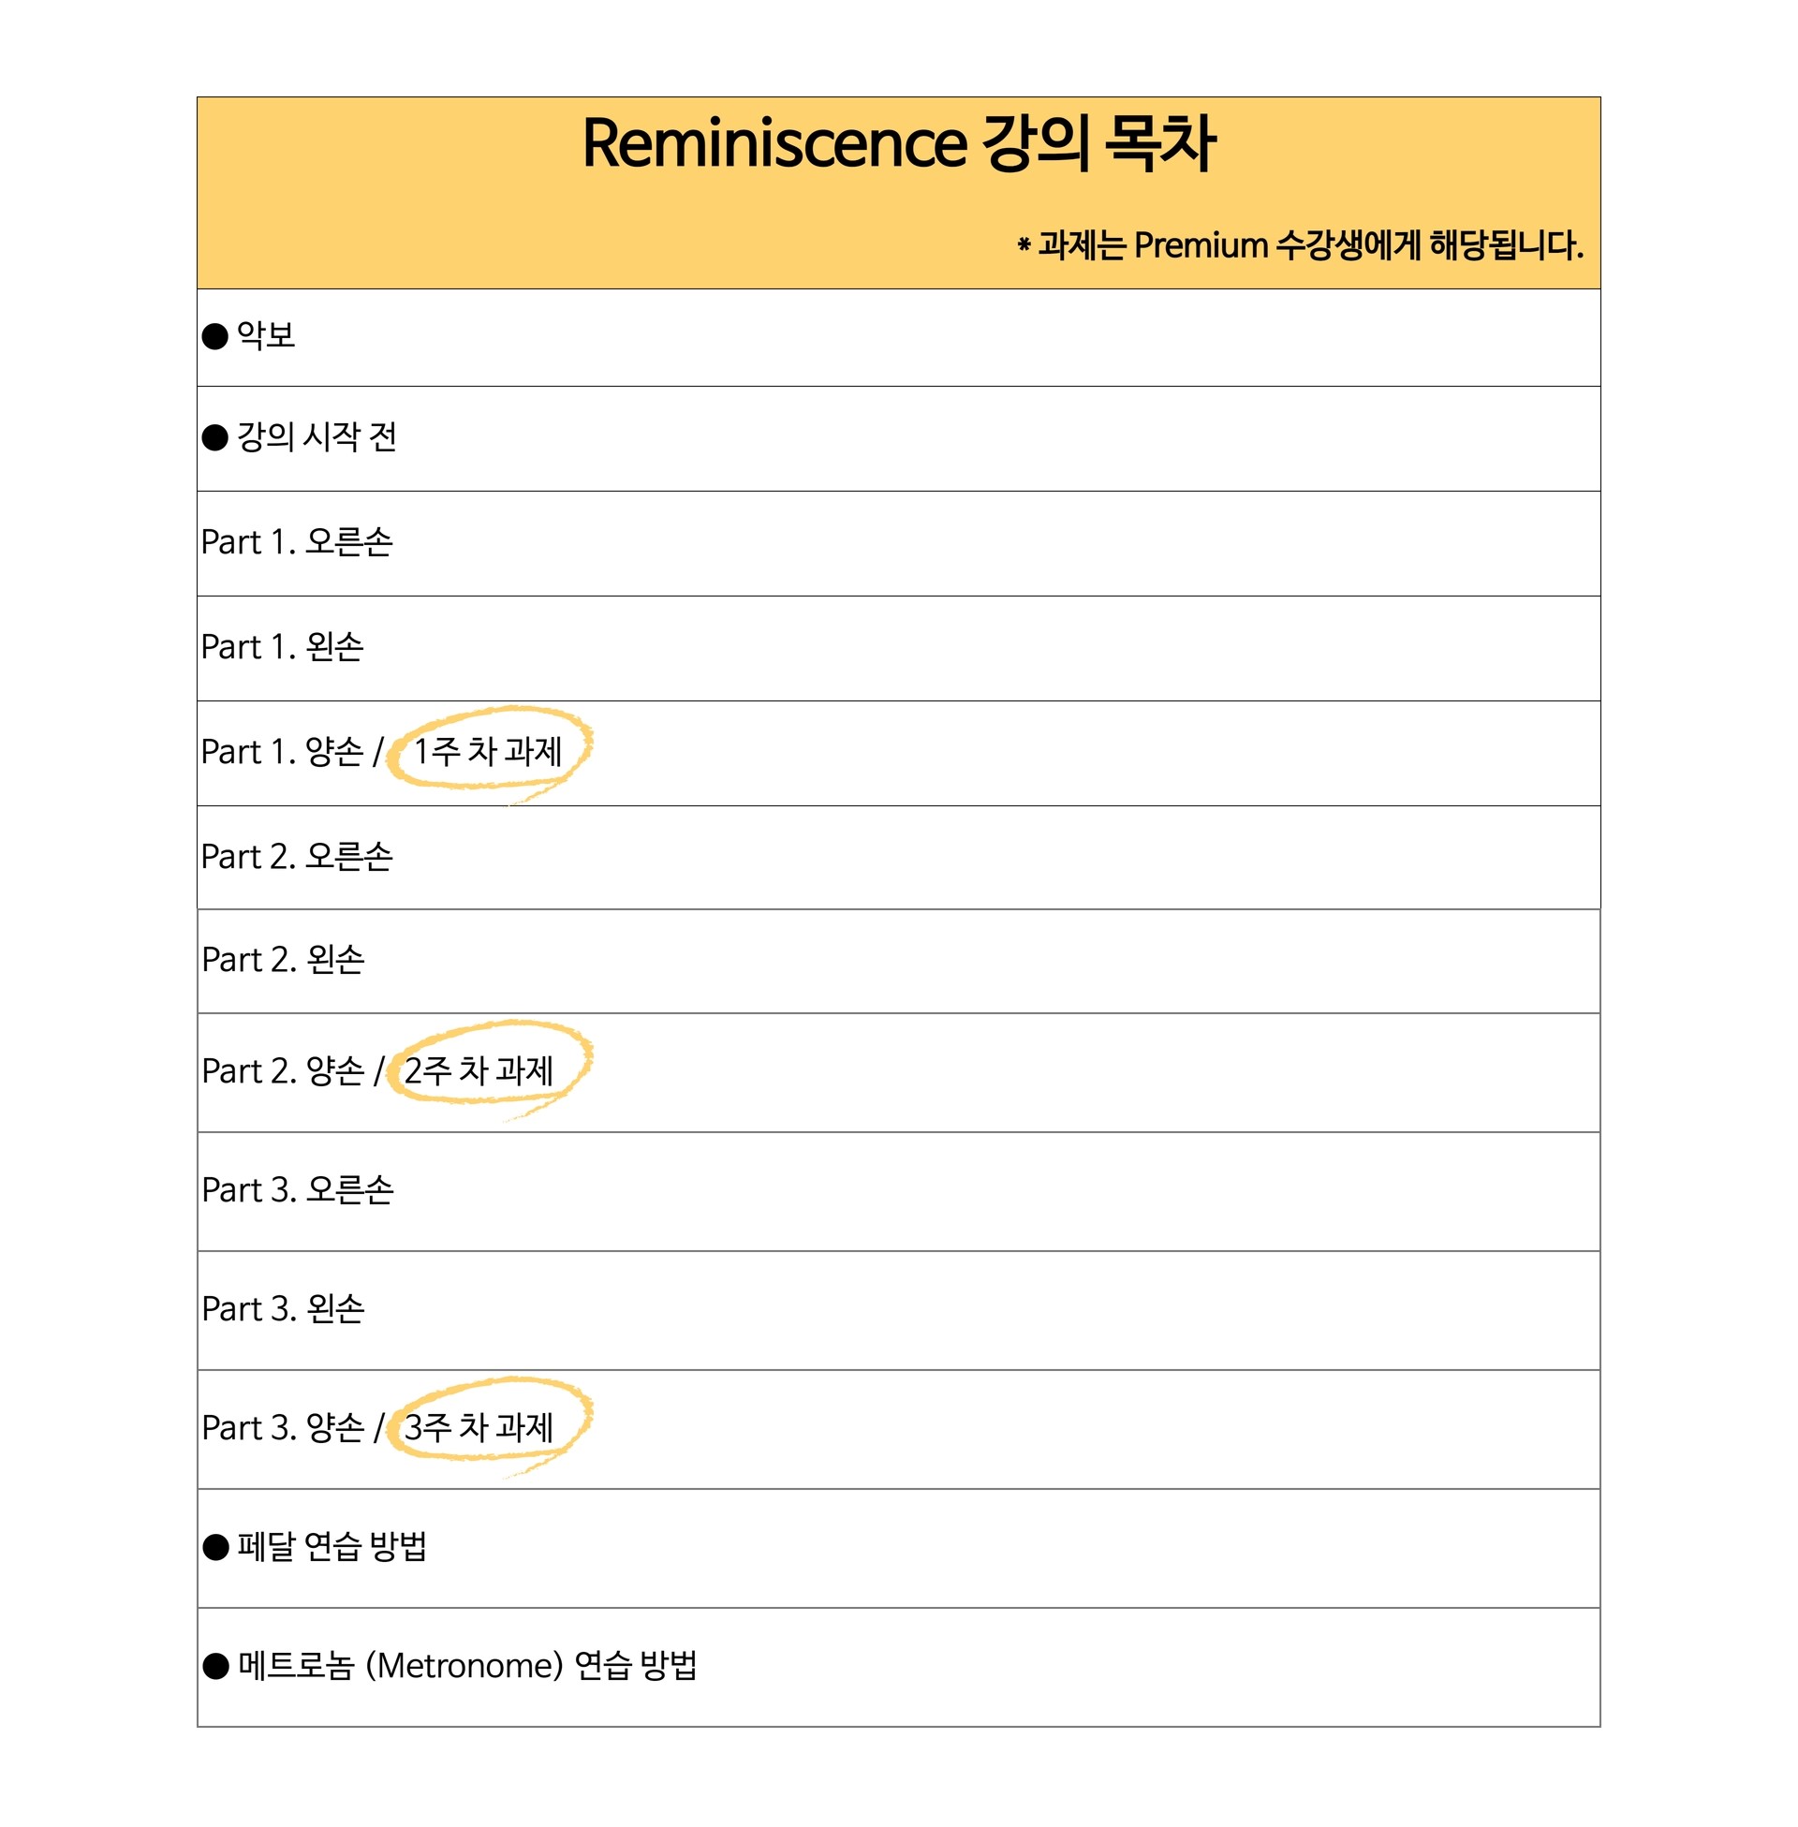Viewport: 1798px width, 1827px height.
Task: Select the circled 1주 차 과제 label
Action: pos(488,752)
